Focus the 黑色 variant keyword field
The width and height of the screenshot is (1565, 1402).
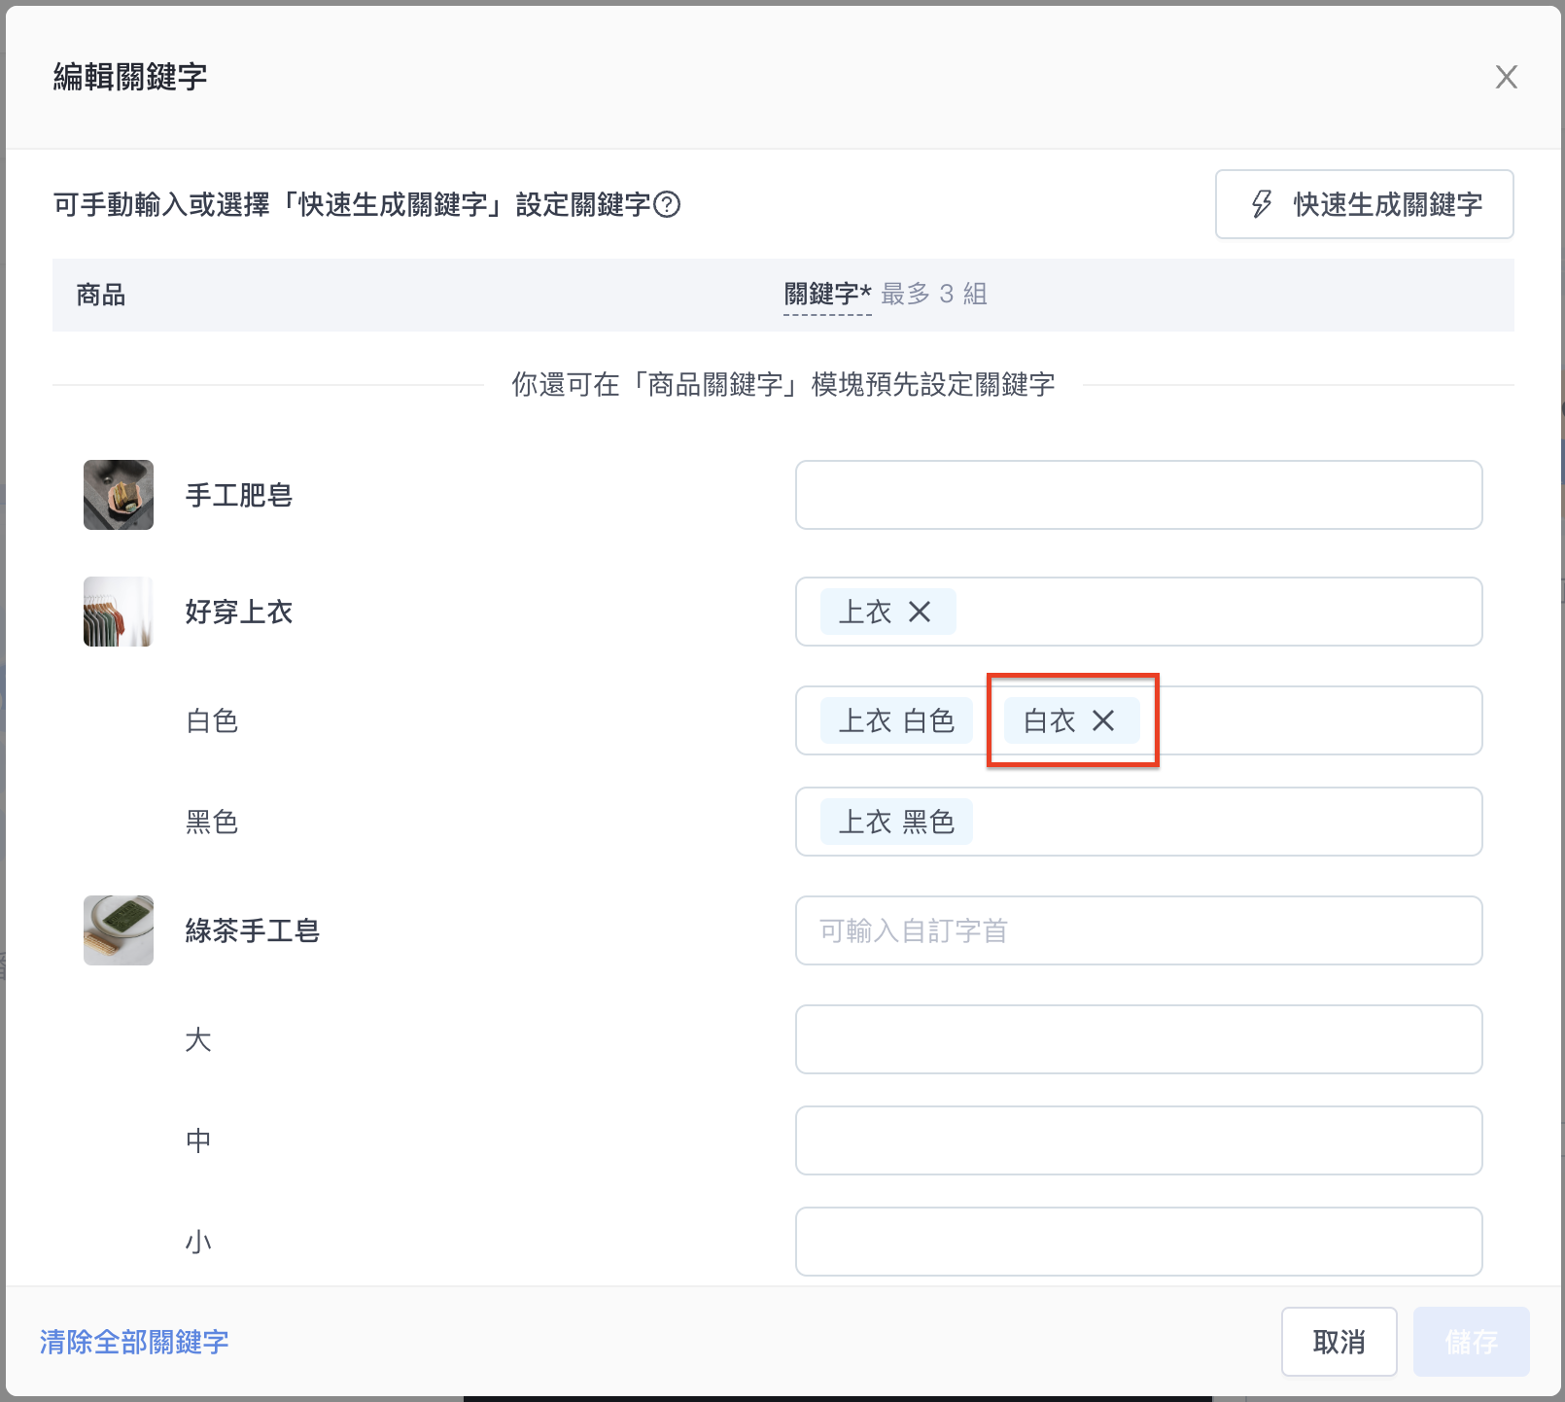[x=1138, y=822]
